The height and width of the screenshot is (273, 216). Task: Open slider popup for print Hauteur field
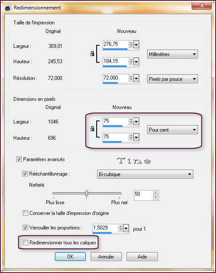[x=136, y=62]
